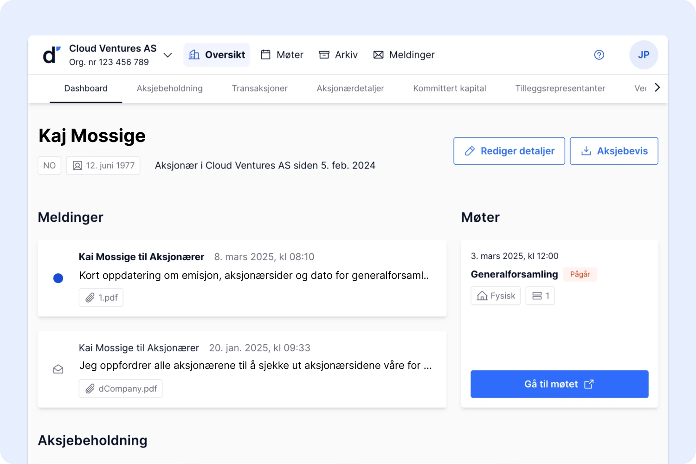Expand the Cloud Ventures AS company dropdown
696x464 pixels.
[168, 55]
